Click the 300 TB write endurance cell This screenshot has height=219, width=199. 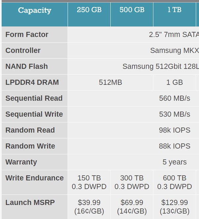pyautogui.click(x=132, y=182)
